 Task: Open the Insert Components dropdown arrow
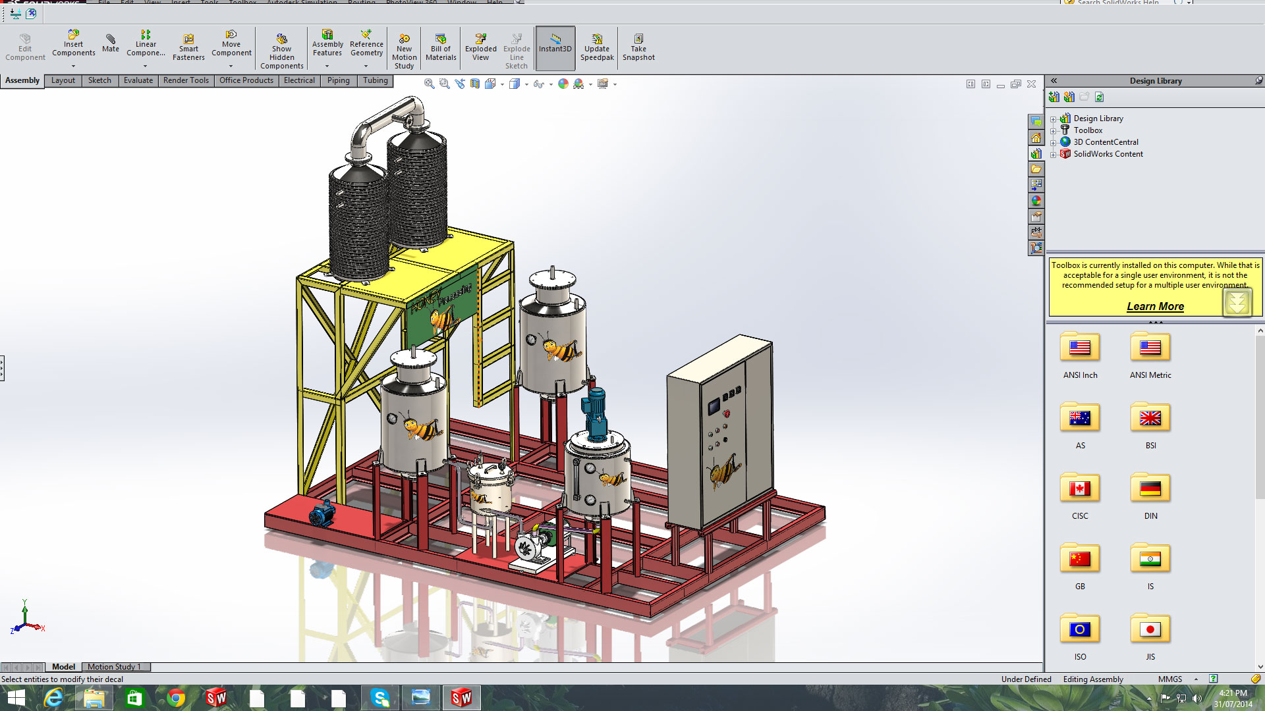pos(73,66)
